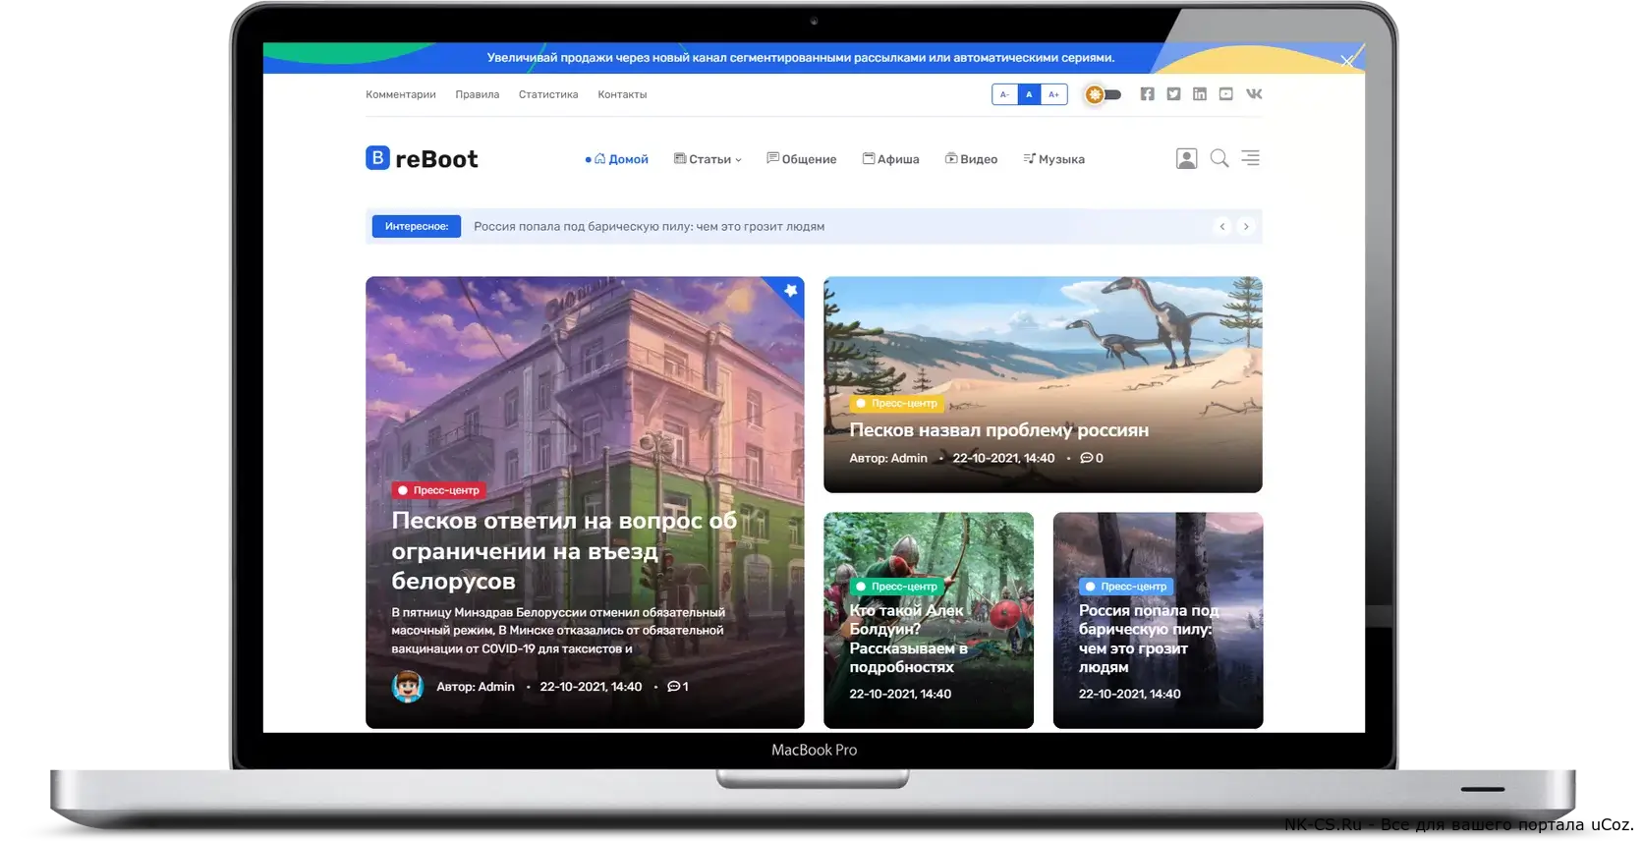Open the YouTube social icon
Viewport: 1644px width, 843px height.
tap(1226, 94)
